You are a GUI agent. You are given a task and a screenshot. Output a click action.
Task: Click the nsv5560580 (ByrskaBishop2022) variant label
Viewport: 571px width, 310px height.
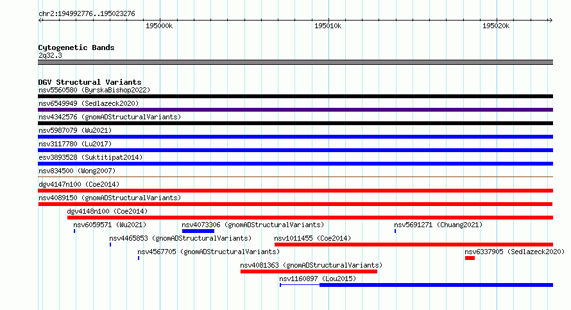[x=94, y=90]
